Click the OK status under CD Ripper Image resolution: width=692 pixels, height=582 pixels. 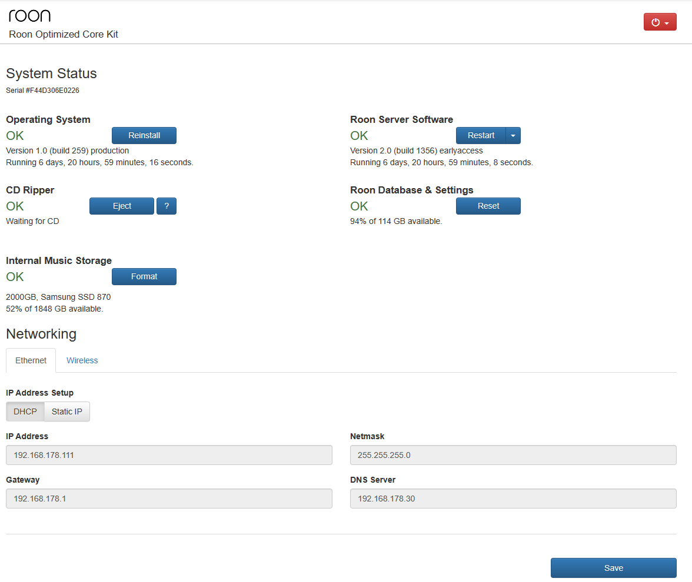[15, 206]
